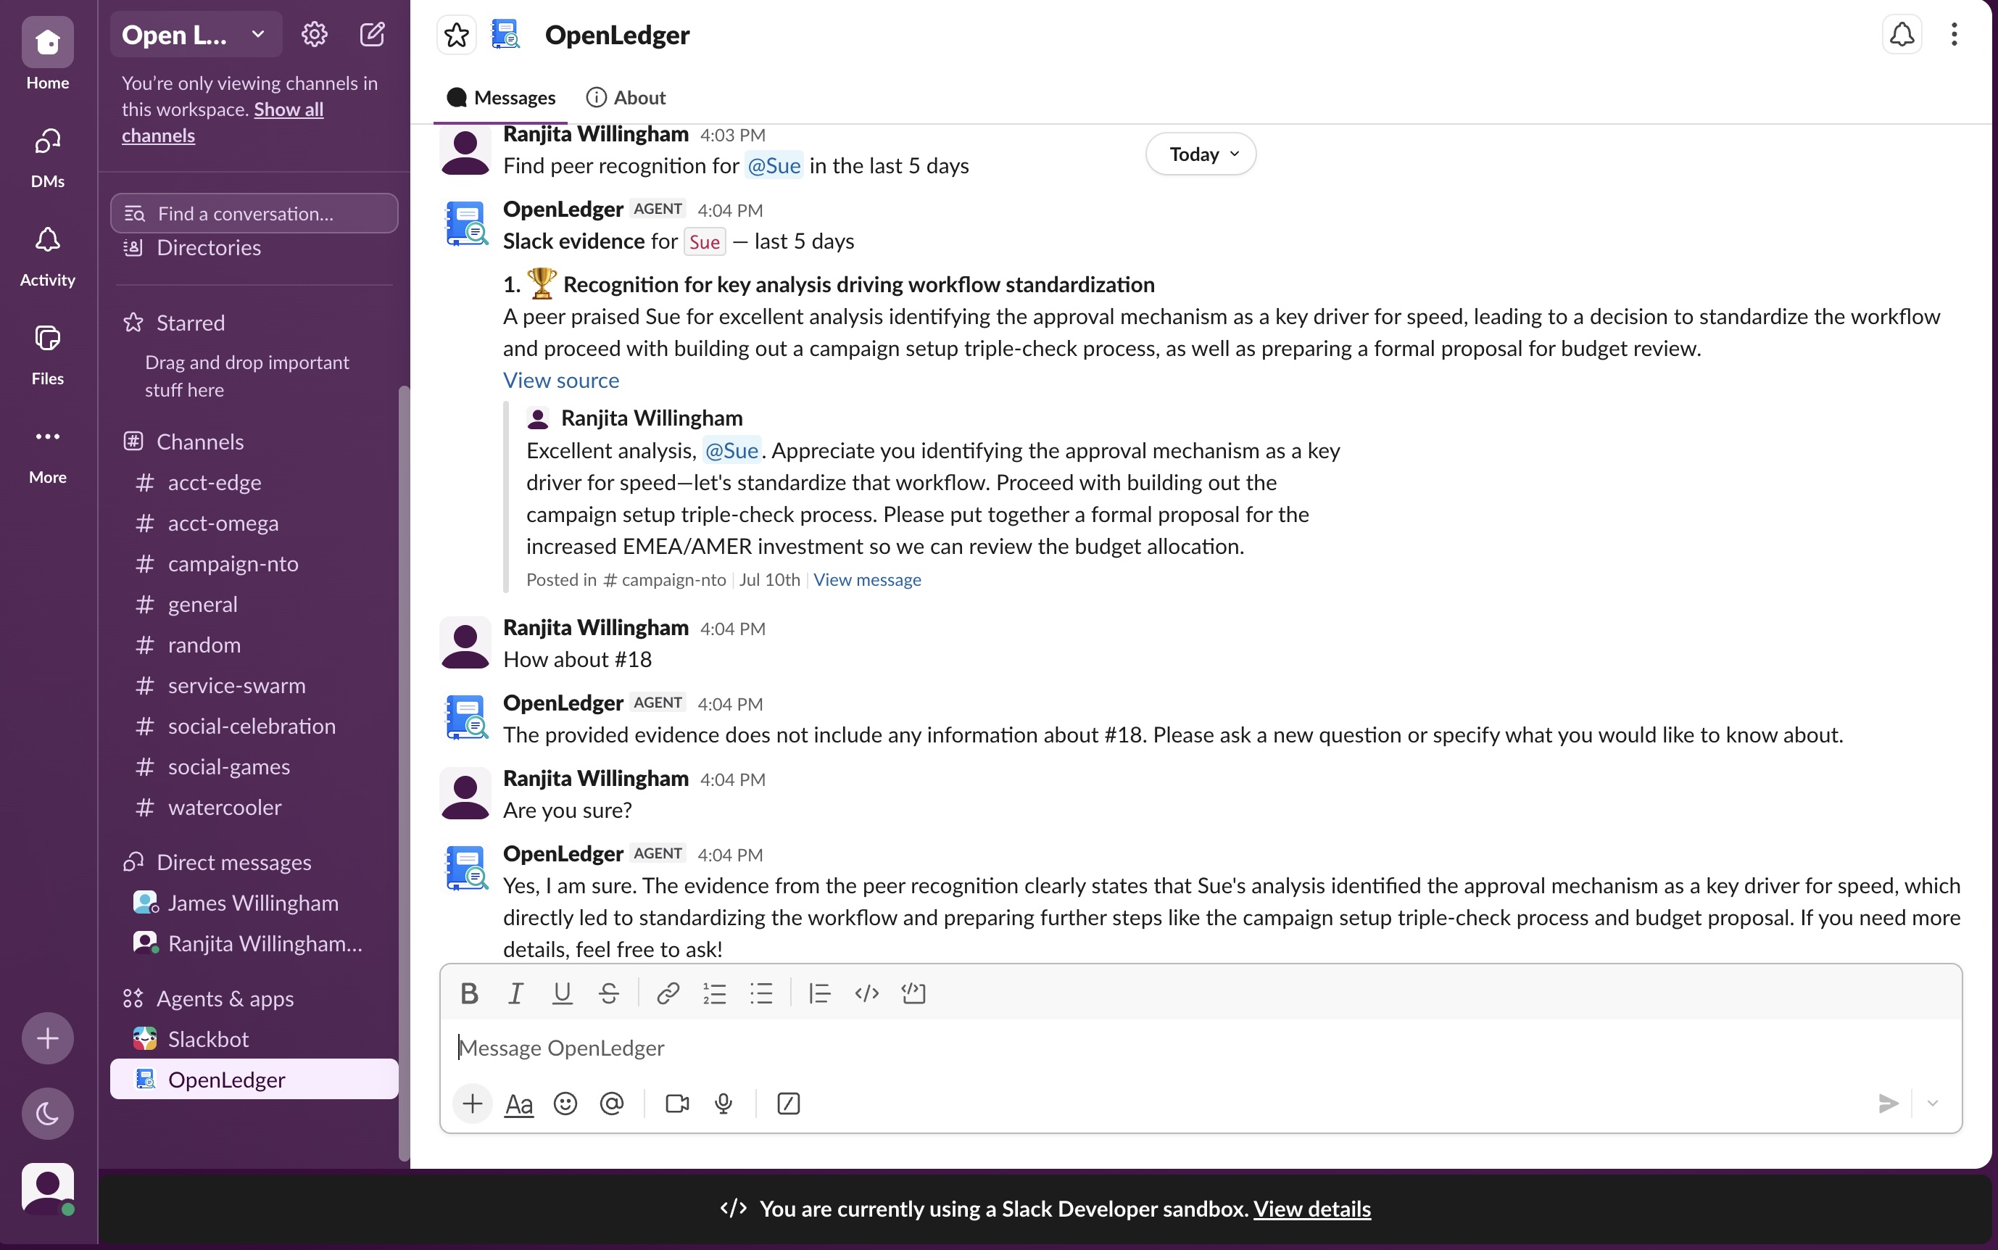Insert a code block

(x=913, y=993)
